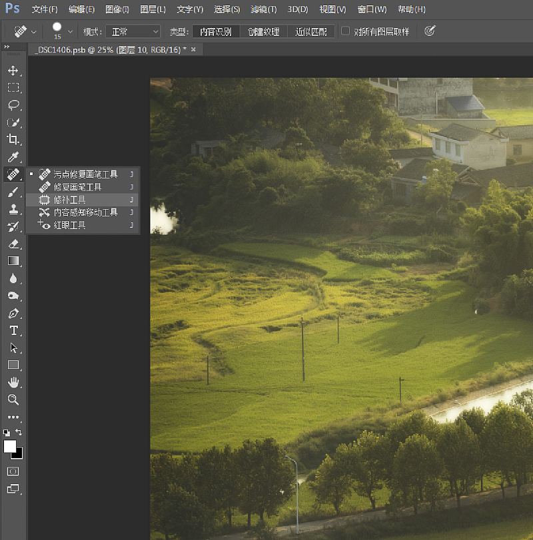Choose Healing Brush tool from flyout
The image size is (533, 540).
click(83, 187)
